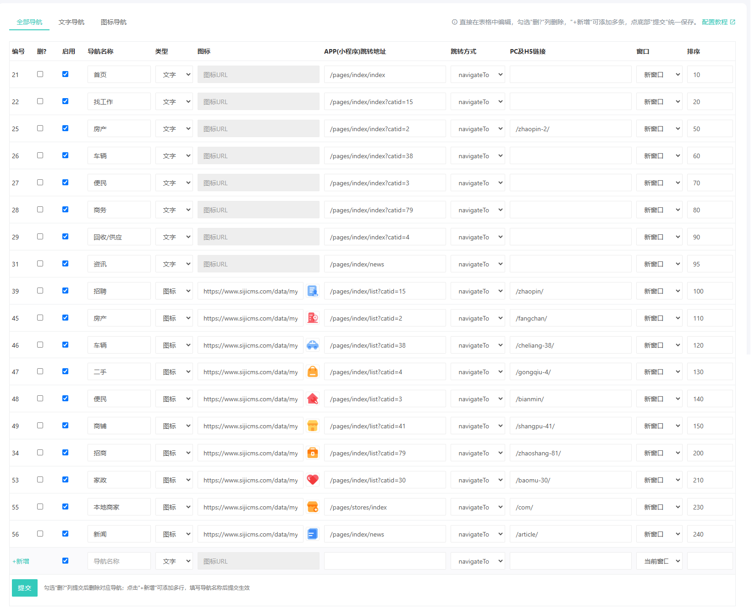Expand the 当前窗口 dropdown in the new row
The width and height of the screenshot is (755, 609).
[659, 561]
